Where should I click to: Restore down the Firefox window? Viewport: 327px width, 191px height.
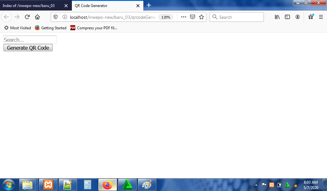[x=306, y=3]
